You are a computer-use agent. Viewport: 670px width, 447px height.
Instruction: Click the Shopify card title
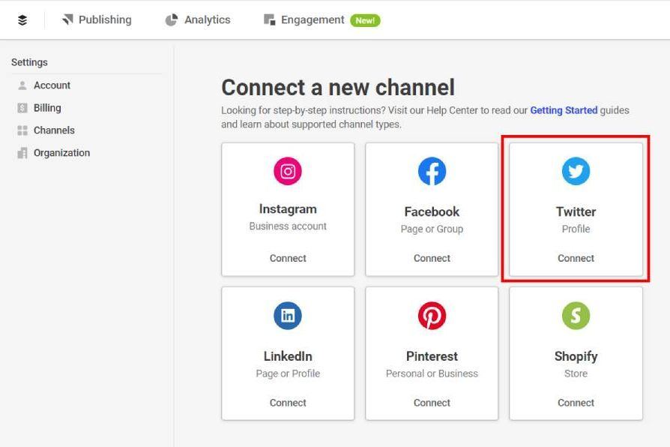click(x=576, y=356)
